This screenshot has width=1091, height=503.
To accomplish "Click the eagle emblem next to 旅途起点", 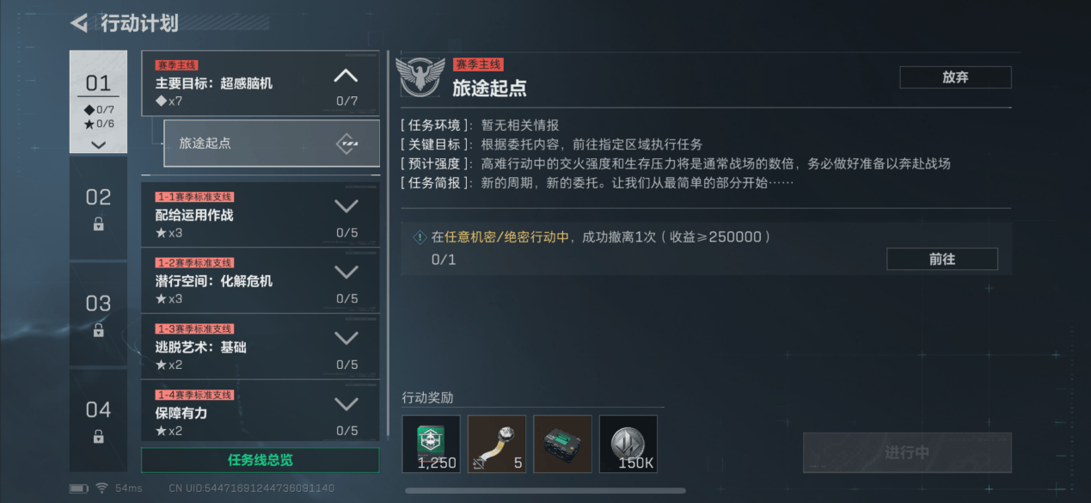I will click(x=420, y=77).
